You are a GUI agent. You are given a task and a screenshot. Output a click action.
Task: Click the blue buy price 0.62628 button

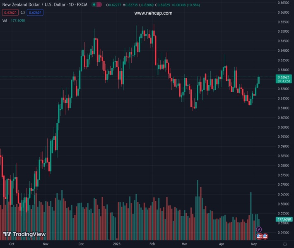[x=35, y=12]
